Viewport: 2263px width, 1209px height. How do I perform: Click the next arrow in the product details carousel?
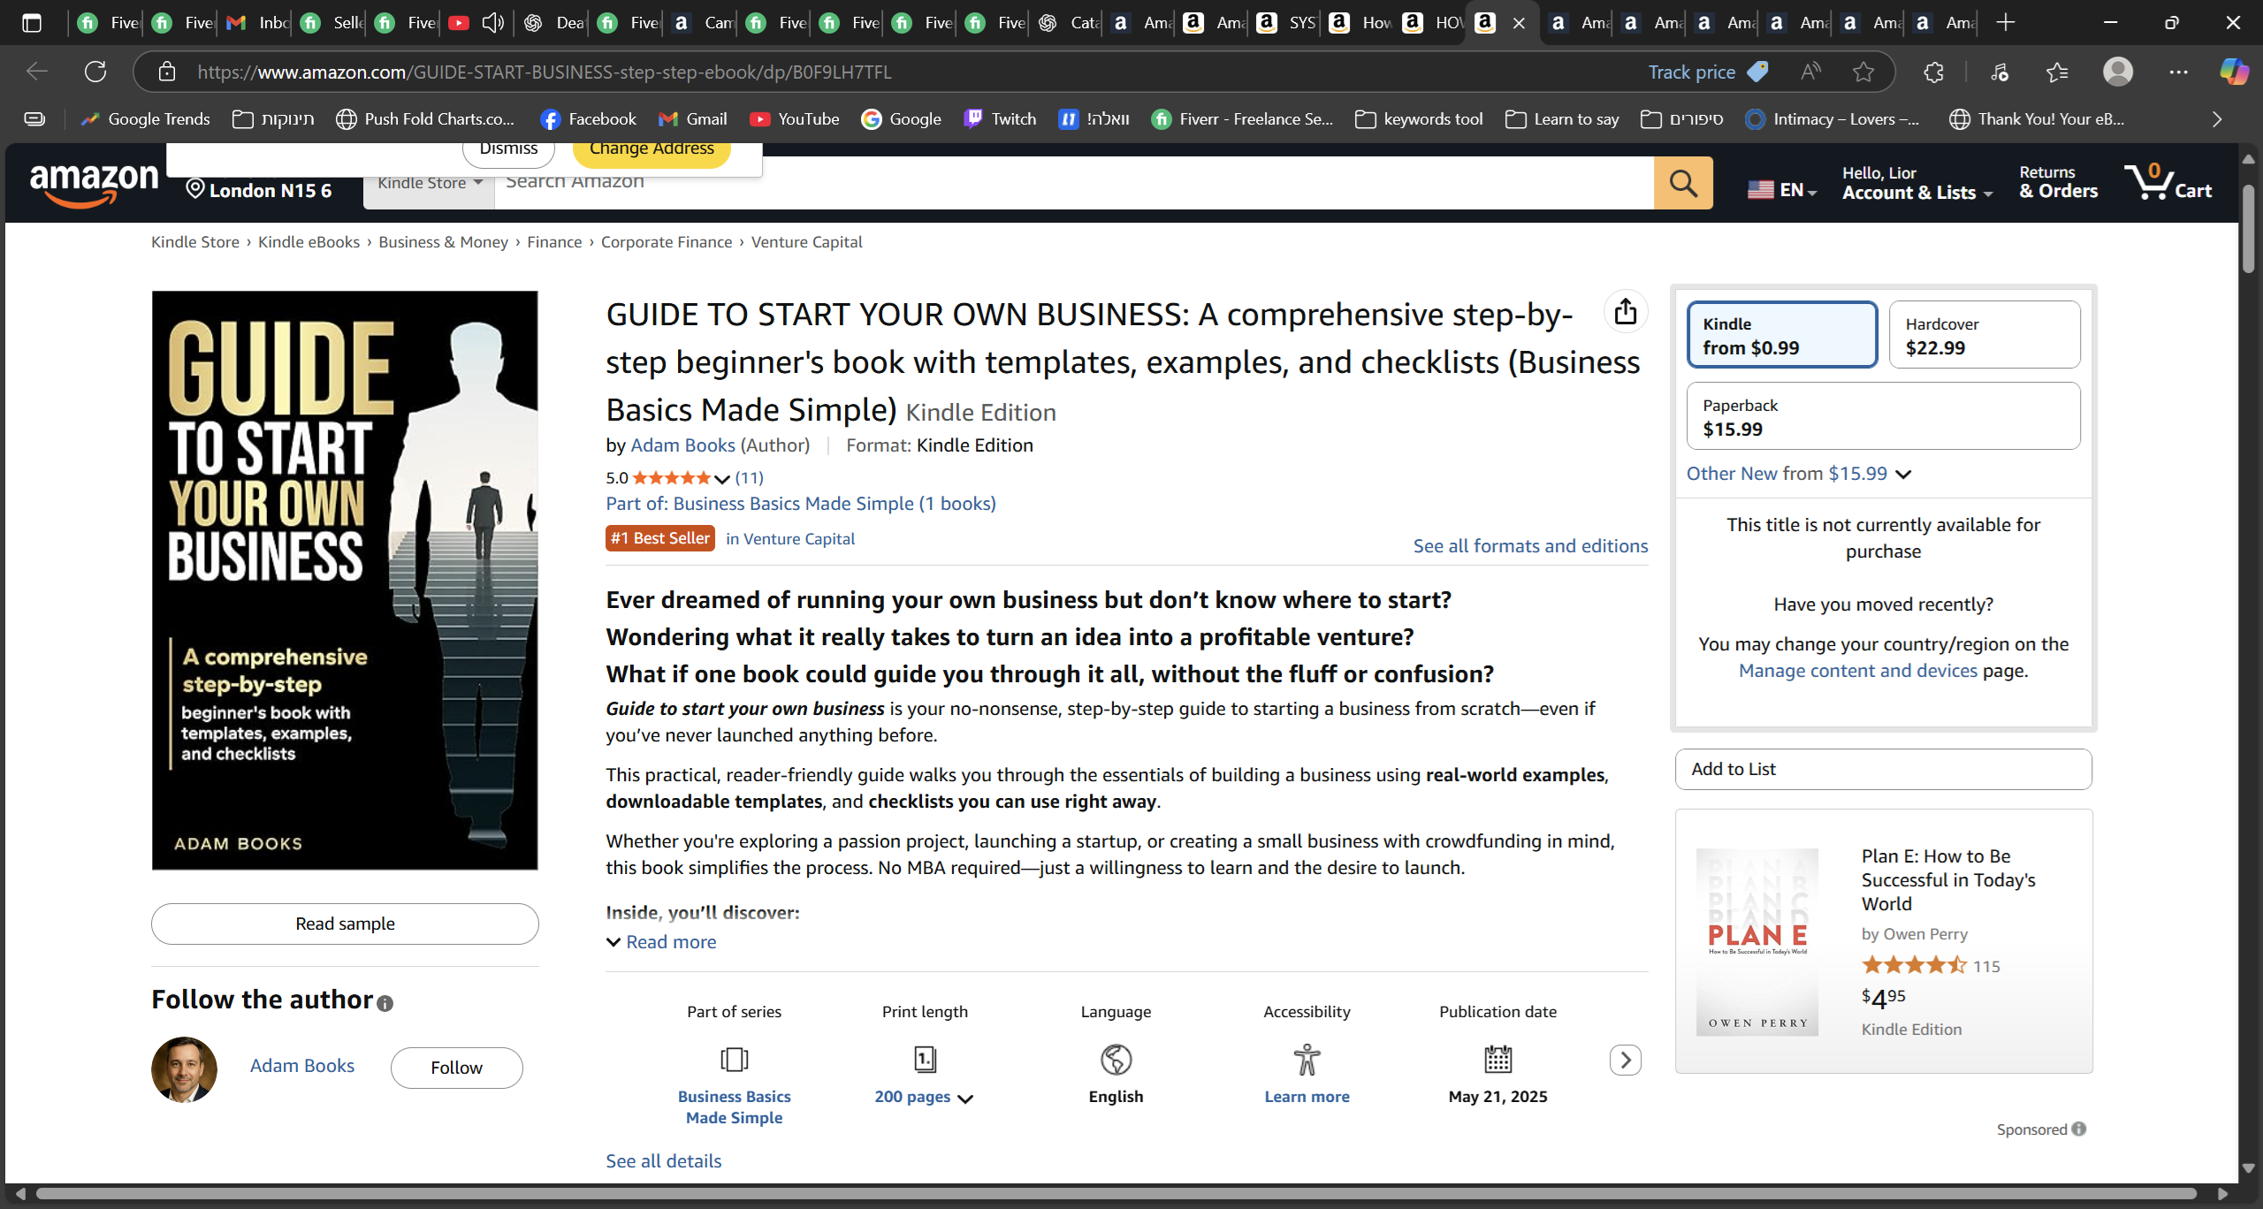(x=1625, y=1060)
